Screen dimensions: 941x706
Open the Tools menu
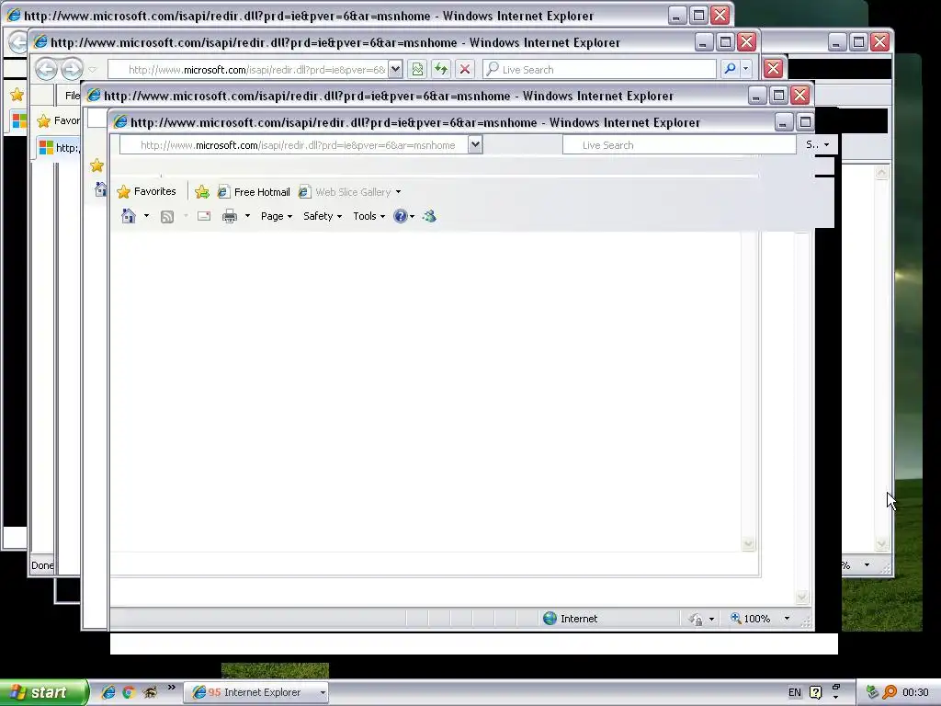pos(368,216)
